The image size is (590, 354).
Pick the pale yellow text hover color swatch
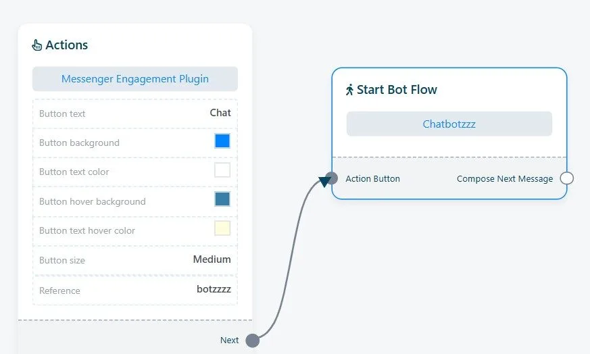(222, 228)
